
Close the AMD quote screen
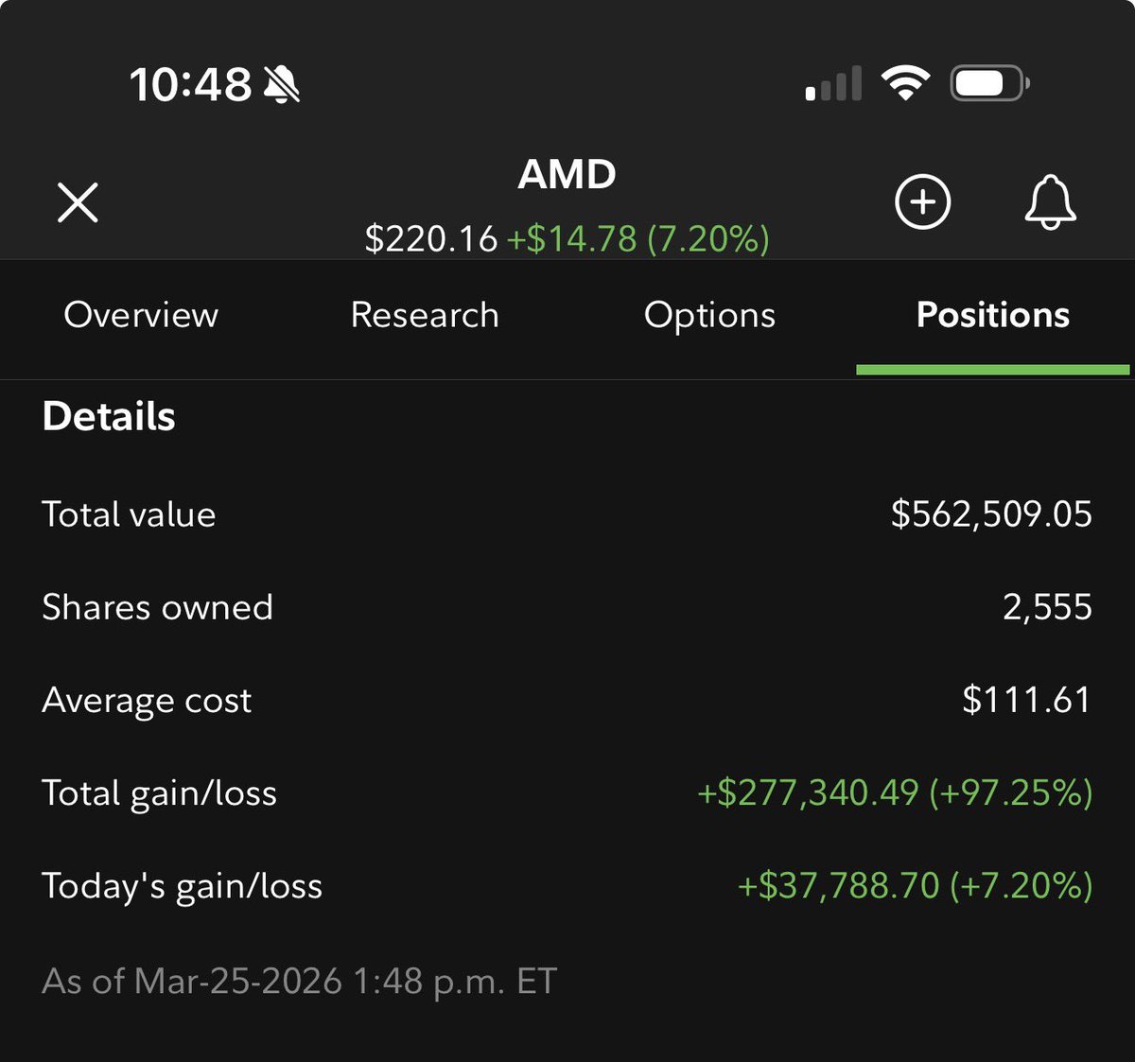(78, 202)
